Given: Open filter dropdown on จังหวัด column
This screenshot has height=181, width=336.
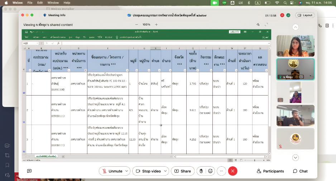Looking at the screenshot, I should coord(185,70).
